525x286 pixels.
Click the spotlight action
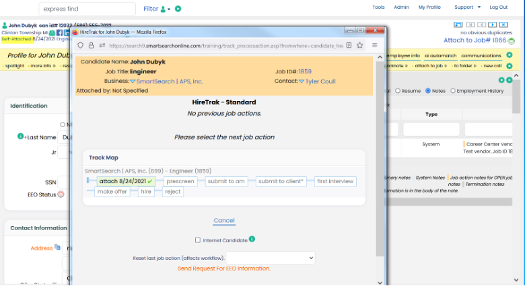pos(13,66)
